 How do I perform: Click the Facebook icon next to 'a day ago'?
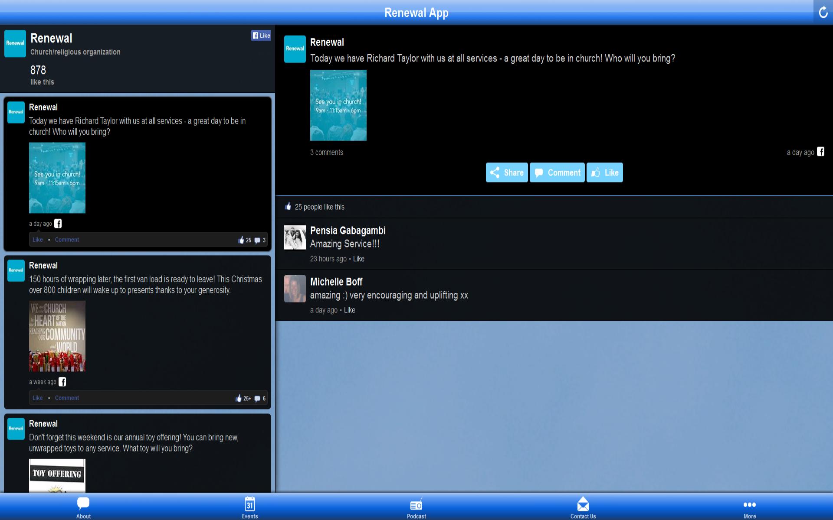click(x=821, y=152)
